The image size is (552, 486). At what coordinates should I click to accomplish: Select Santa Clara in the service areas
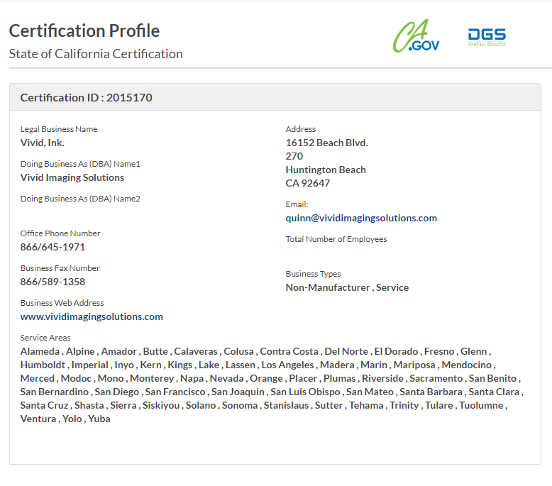click(x=494, y=392)
